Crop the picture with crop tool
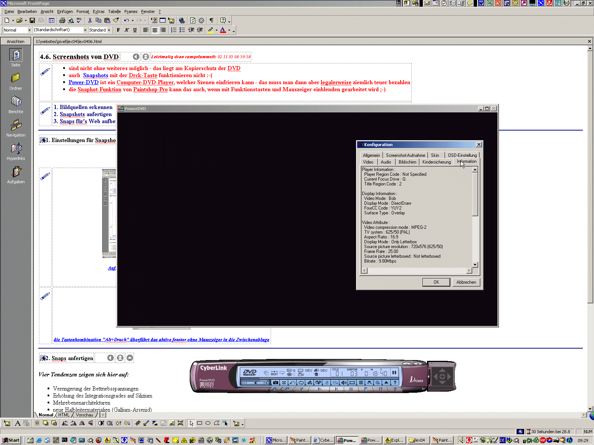Viewport: 594px width, 445px height. (138, 423)
